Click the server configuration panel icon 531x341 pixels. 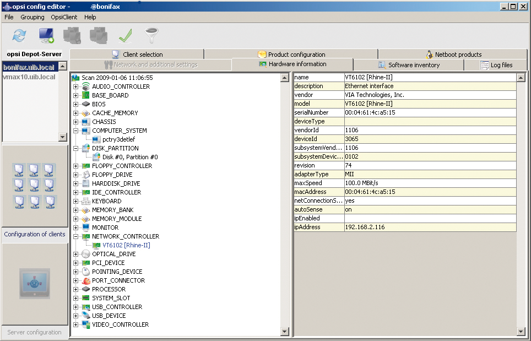click(35, 284)
